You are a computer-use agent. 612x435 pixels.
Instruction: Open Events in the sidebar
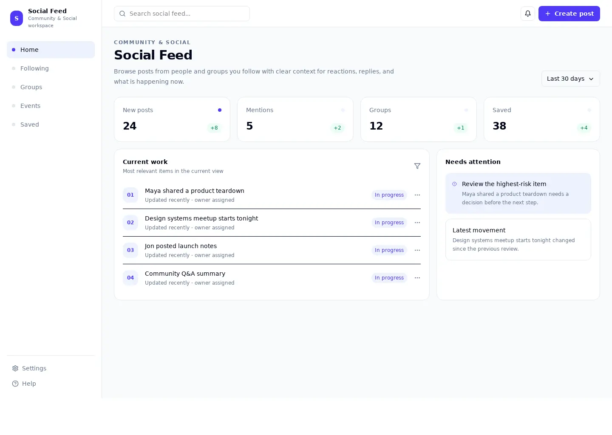(51, 106)
